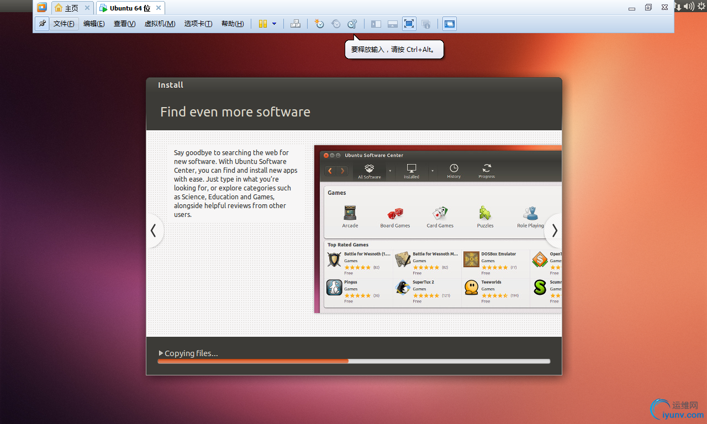Go to the next installer slide

coord(554,231)
